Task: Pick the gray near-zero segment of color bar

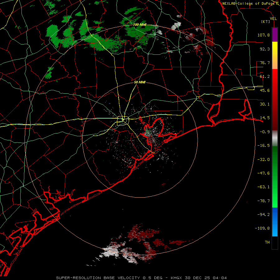Action: pyautogui.click(x=275, y=138)
